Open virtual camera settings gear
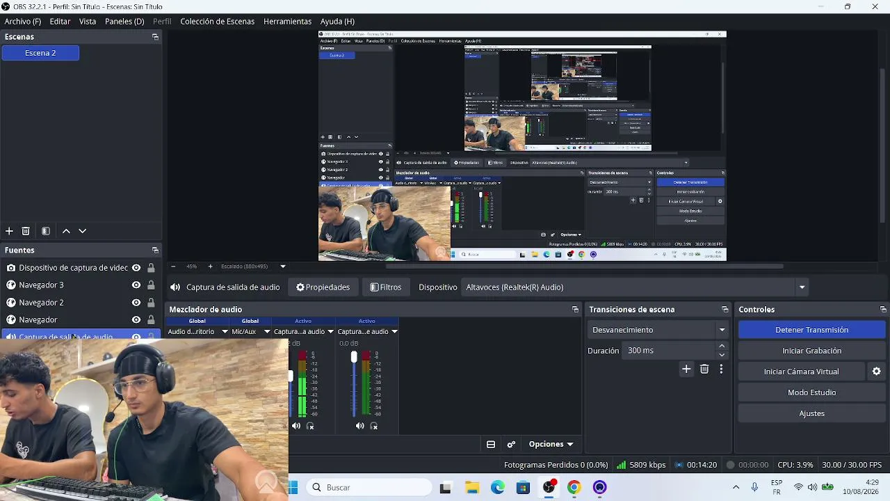This screenshot has width=890, height=501. point(877,372)
